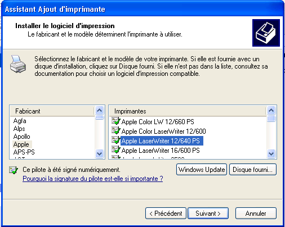285x227 pixels.
Task: Choose Apple LaserWriter 16/600 PS printer
Action: 161,151
